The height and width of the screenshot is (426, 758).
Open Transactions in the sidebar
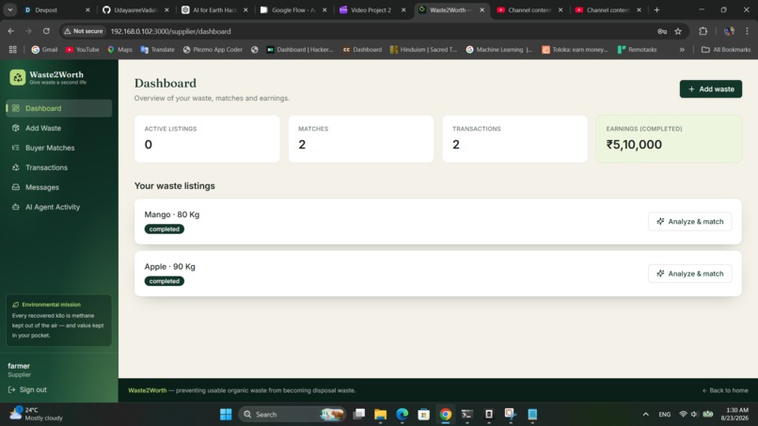(59, 167)
